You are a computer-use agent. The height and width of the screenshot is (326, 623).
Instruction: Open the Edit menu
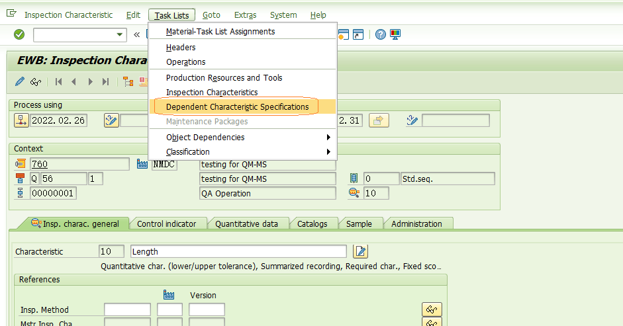pyautogui.click(x=133, y=15)
